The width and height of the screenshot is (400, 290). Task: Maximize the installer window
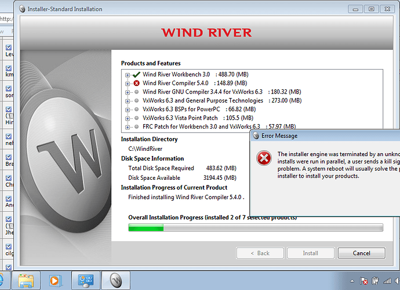371,9
